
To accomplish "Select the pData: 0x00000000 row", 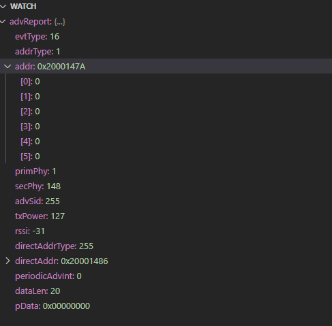I will point(166,306).
